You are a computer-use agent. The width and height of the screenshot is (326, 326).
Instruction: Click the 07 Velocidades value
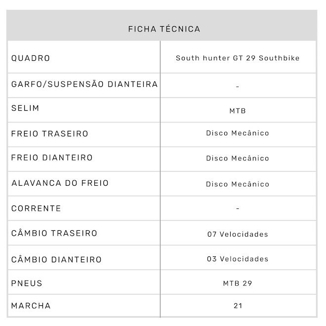click(238, 234)
